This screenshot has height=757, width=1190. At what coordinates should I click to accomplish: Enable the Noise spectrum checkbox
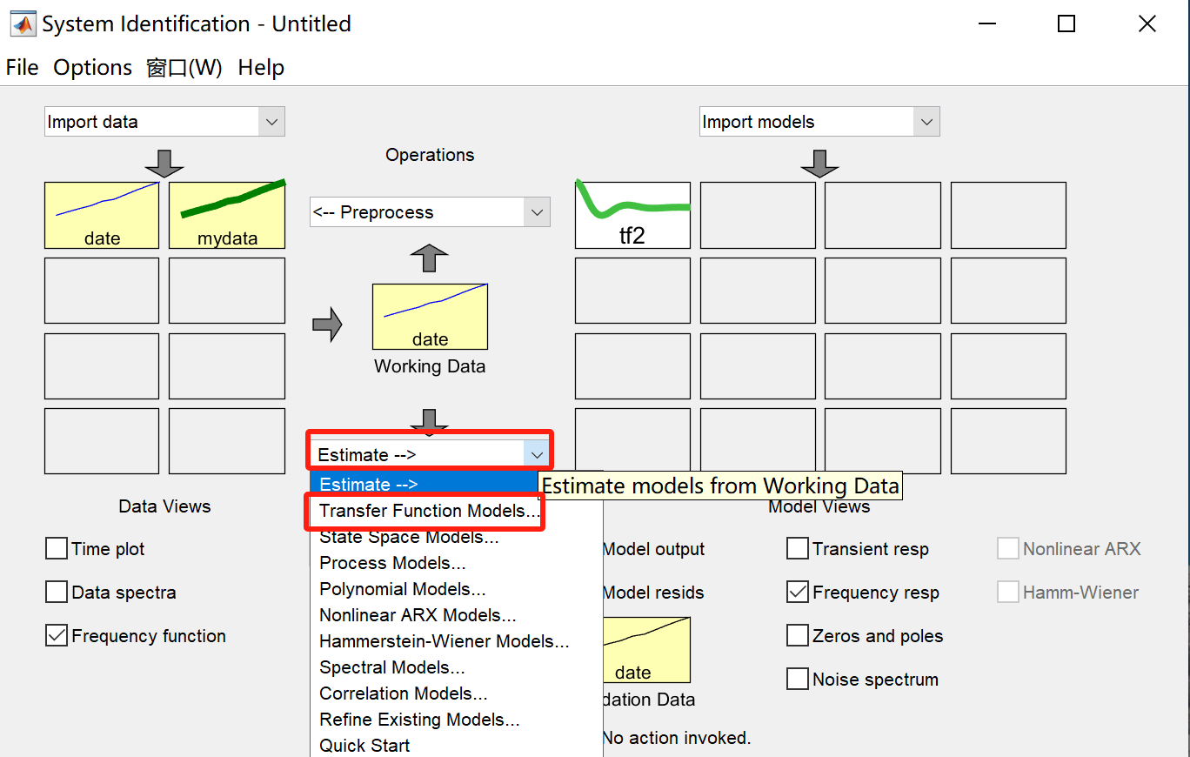798,679
